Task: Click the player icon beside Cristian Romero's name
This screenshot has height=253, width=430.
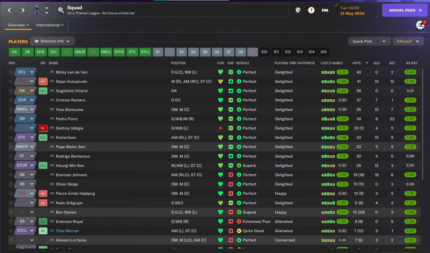Action: tap(52, 100)
